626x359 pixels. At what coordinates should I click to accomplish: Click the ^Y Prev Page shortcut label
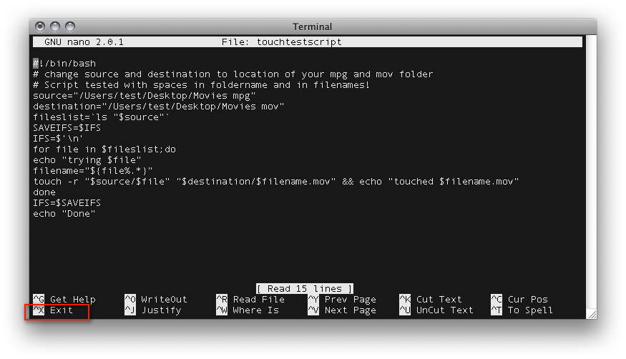pyautogui.click(x=342, y=299)
